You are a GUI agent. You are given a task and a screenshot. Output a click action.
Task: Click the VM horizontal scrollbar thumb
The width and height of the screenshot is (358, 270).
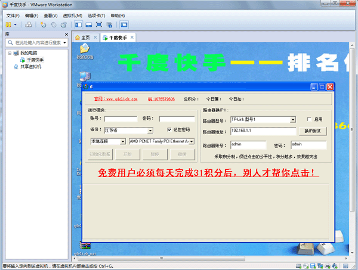click(x=162, y=258)
